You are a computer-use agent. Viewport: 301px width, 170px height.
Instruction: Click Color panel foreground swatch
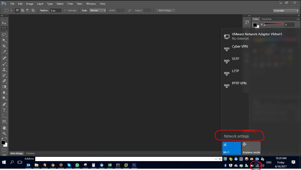[255, 25]
